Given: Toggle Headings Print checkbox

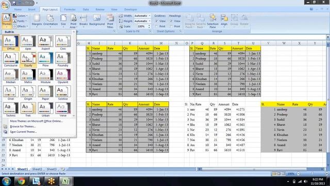Looking at the screenshot, I should coord(171,26).
